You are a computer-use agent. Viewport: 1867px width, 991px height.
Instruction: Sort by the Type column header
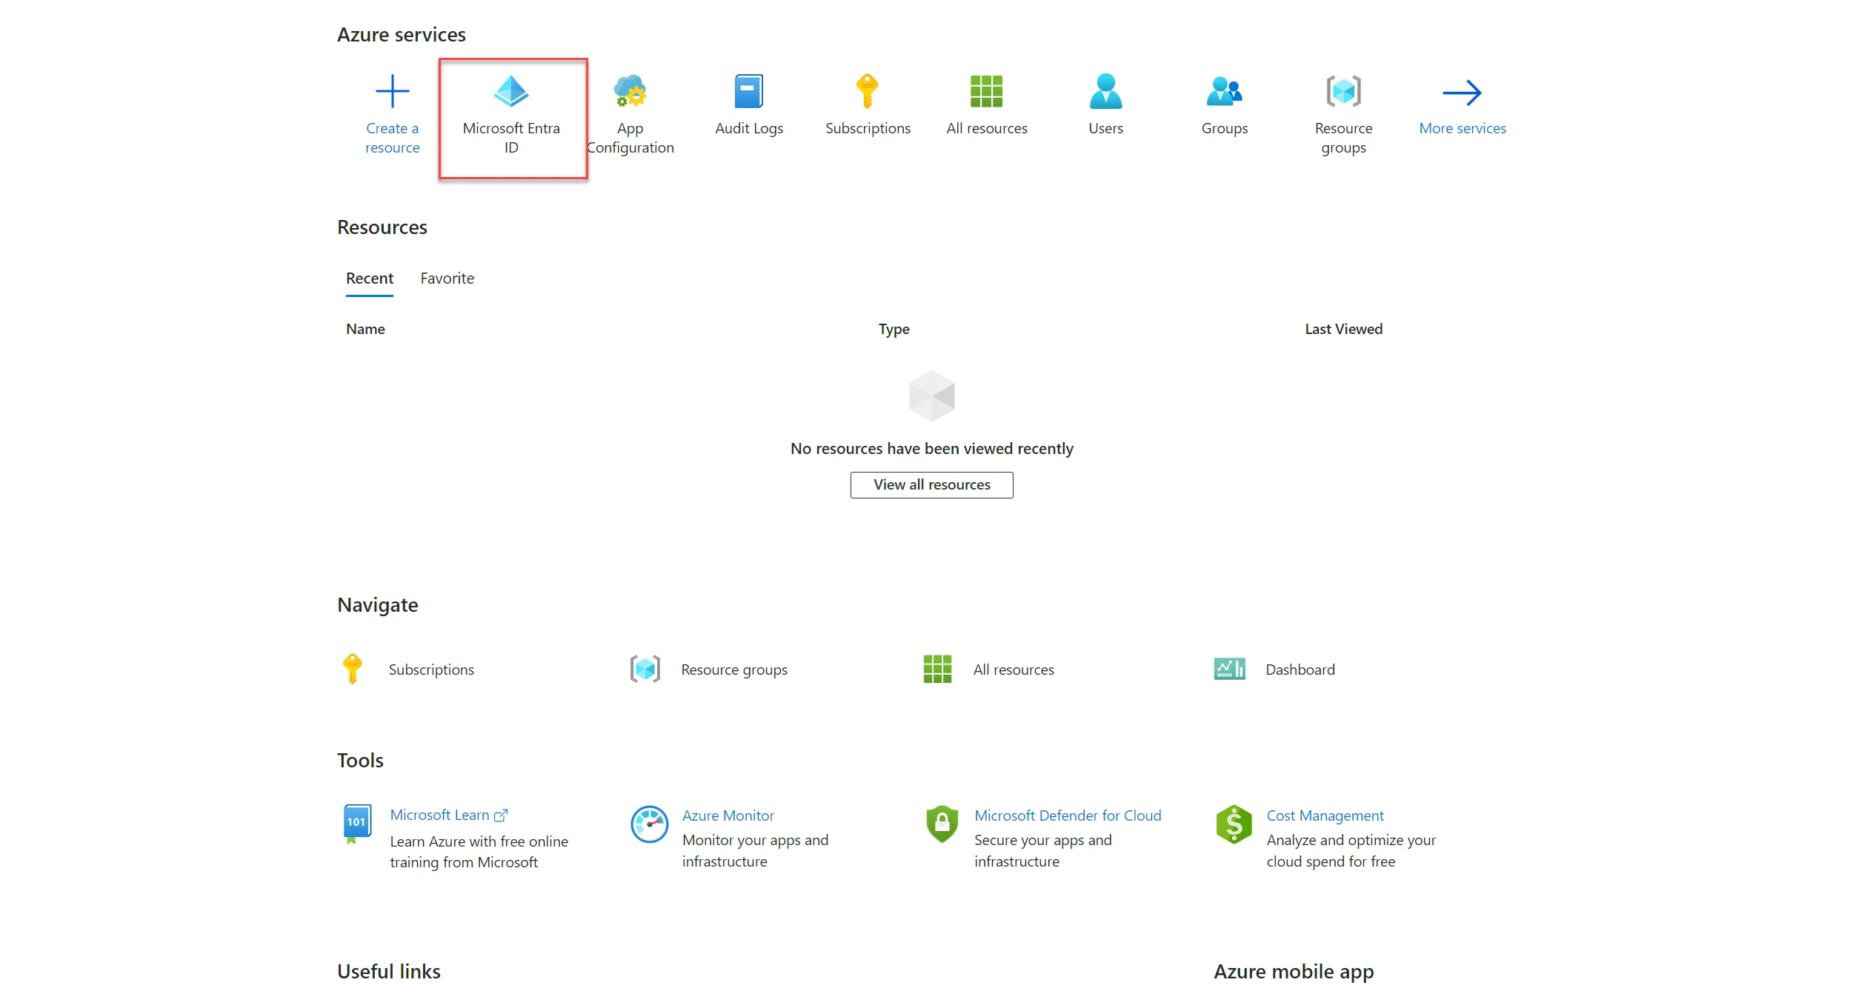tap(893, 329)
